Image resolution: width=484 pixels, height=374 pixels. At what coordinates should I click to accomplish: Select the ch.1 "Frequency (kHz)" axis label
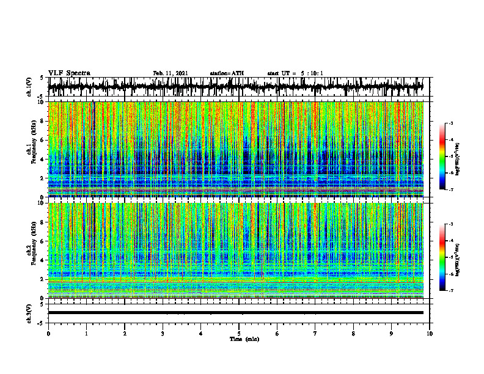[34, 142]
